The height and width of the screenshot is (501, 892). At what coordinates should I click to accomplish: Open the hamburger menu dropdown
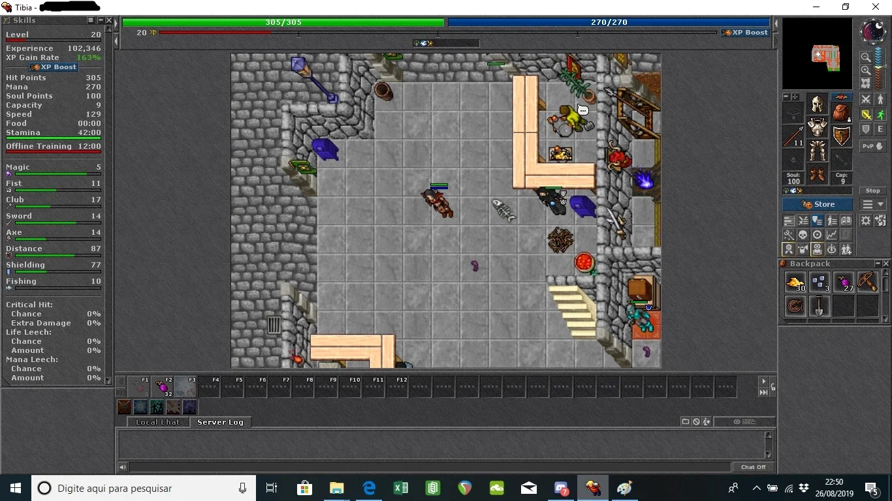point(873,204)
